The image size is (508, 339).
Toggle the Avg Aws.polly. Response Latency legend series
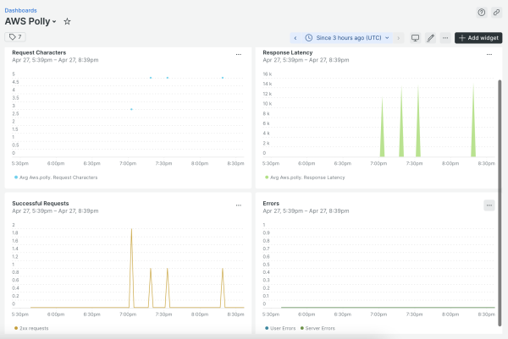(x=305, y=178)
